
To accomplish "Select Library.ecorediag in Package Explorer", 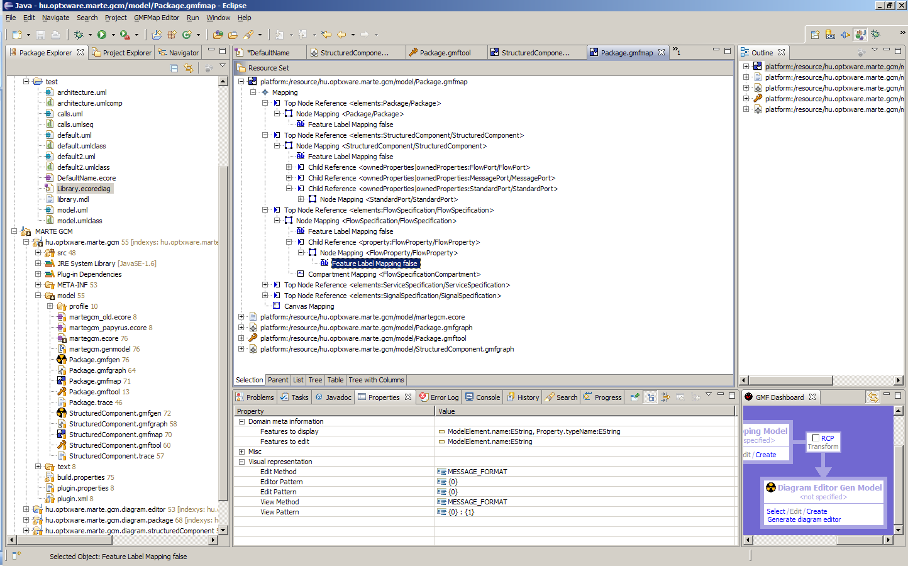I will tap(79, 189).
